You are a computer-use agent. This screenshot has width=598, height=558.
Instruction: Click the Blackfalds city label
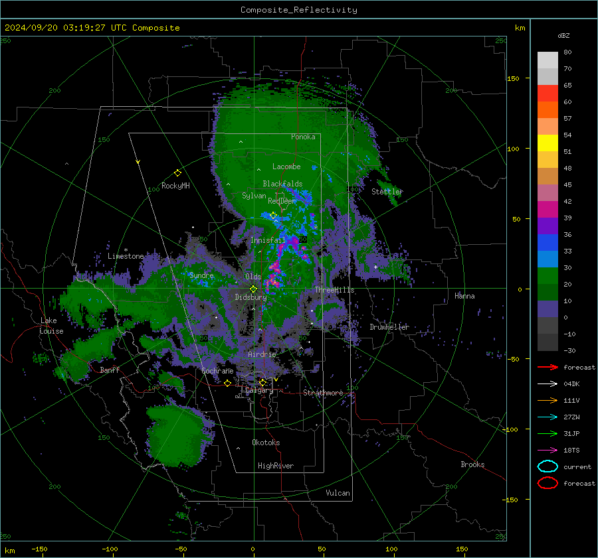(x=282, y=184)
